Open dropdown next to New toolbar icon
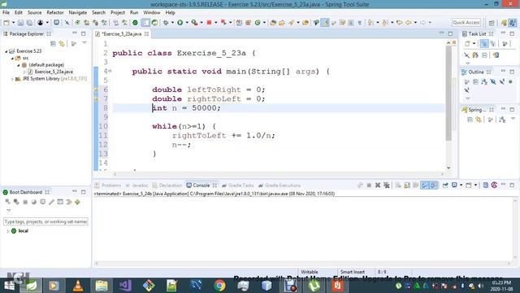This screenshot has width=520, height=293. tap(13, 23)
